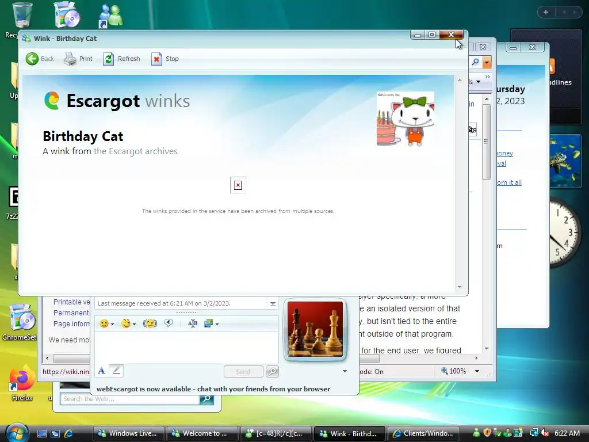Image resolution: width=589 pixels, height=442 pixels.
Task: Open the webEscargot announcement link
Action: coord(213,389)
